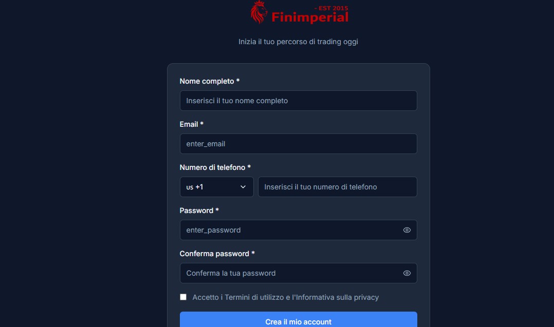Toggle visibility eye on the Password field
The image size is (554, 327).
[407, 230]
